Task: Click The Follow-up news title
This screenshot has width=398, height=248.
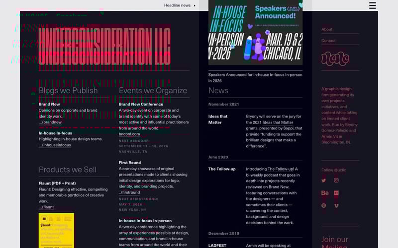Action: (222, 169)
